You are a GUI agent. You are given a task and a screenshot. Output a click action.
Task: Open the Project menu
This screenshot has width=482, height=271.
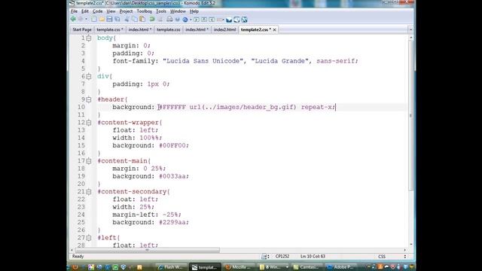[x=126, y=11]
